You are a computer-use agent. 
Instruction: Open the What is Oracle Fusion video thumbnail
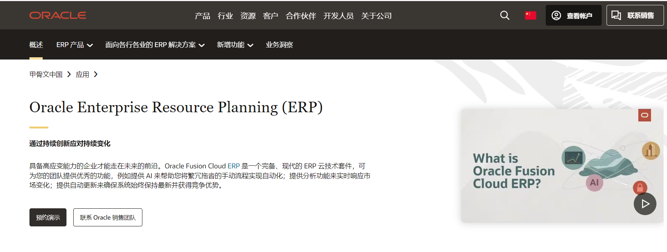pos(562,166)
